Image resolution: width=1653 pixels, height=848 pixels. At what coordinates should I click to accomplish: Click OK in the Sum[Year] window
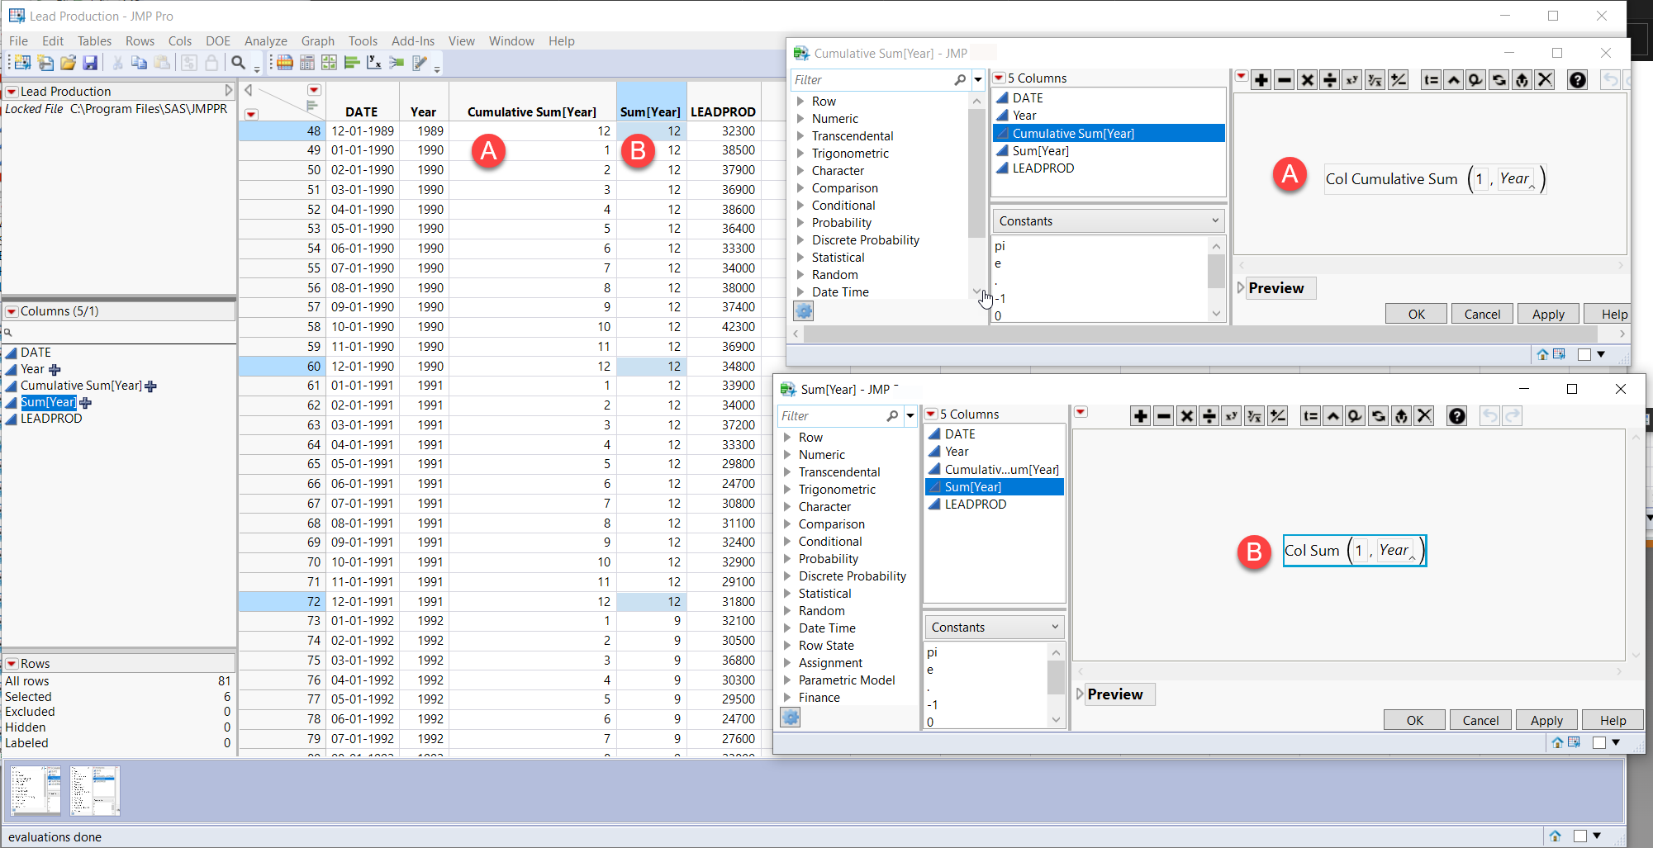[1414, 720]
